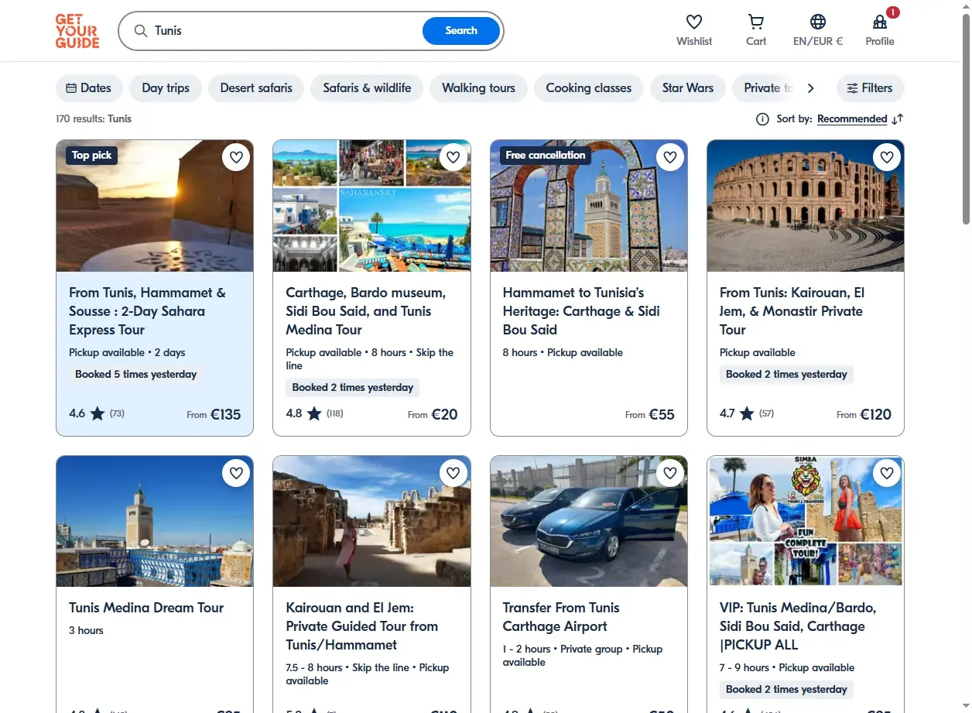Favorite Carthage, Bardo museum tour
972x713 pixels.
tap(453, 157)
